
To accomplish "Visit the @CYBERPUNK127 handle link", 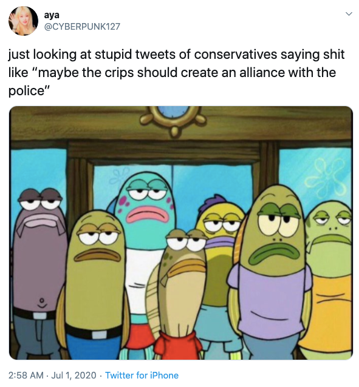I will (82, 27).
